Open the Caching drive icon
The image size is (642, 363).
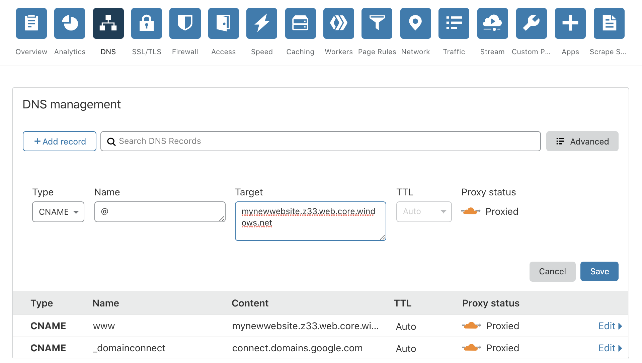point(301,23)
